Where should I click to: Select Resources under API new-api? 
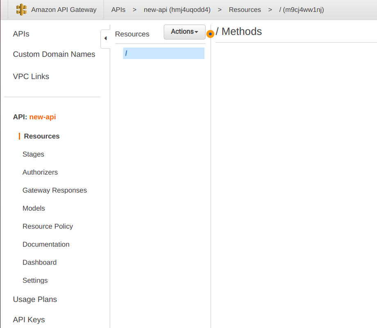click(42, 136)
